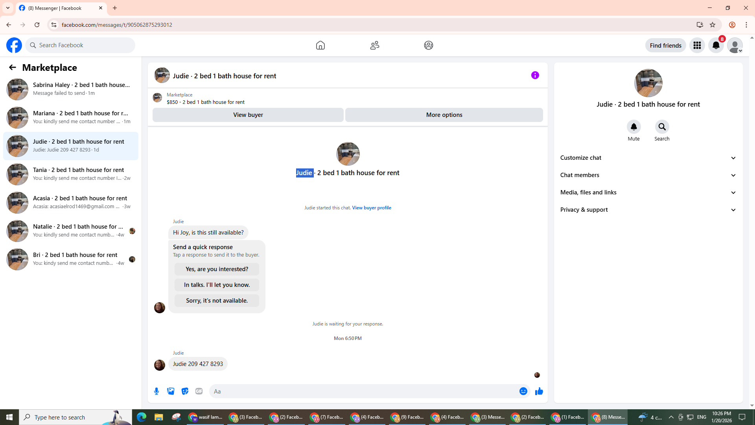This screenshot has height=425, width=755.
Task: Send a thumbs-up like
Action: (x=539, y=391)
